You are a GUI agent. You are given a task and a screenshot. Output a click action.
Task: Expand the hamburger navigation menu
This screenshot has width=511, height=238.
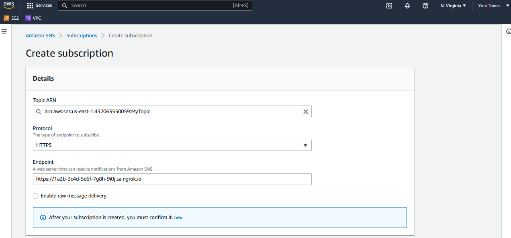point(4,31)
